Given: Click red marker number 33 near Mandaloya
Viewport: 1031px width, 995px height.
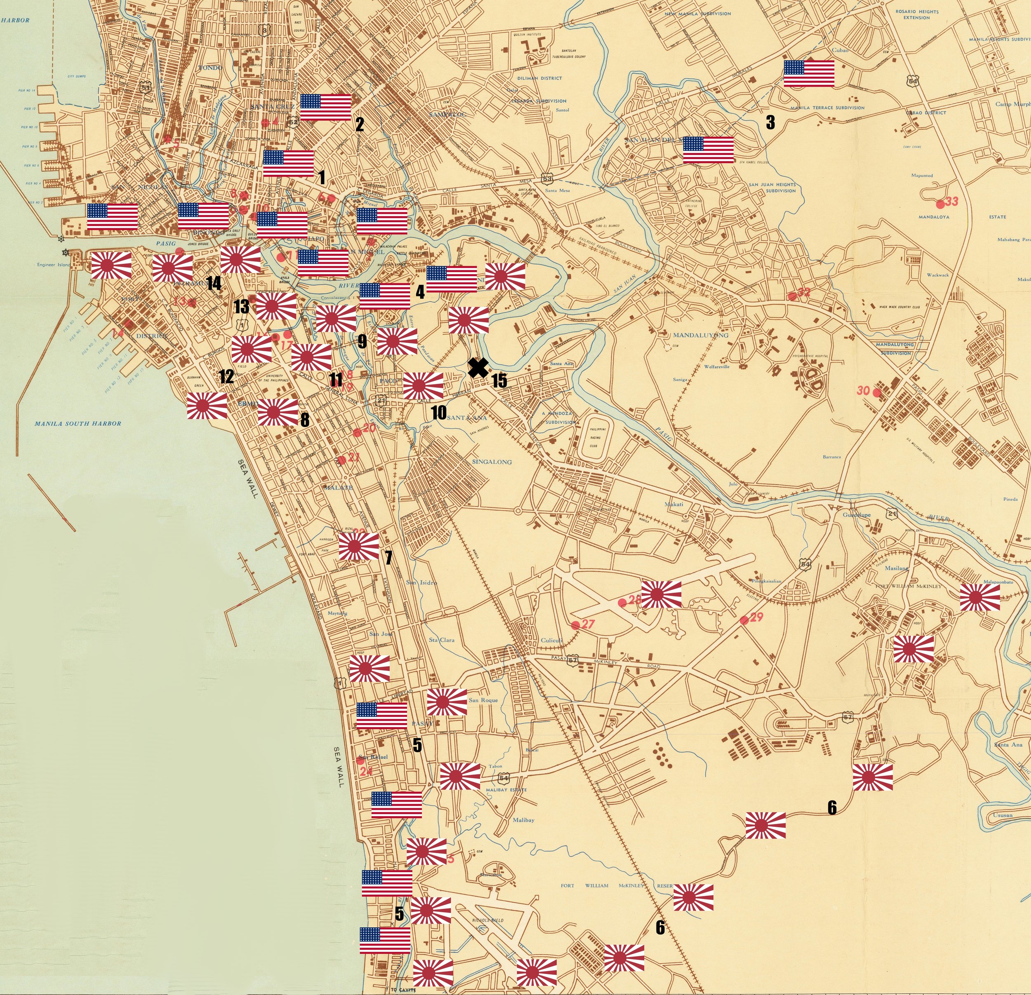Looking at the screenshot, I should coord(946,202).
